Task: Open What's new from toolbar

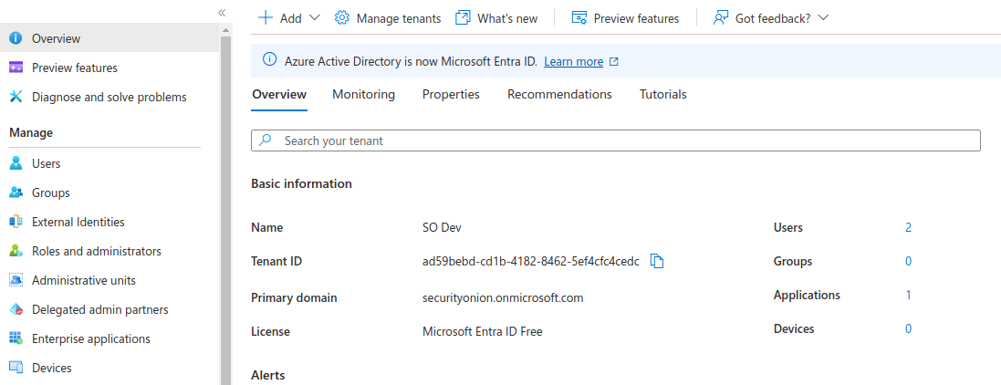Action: click(496, 18)
